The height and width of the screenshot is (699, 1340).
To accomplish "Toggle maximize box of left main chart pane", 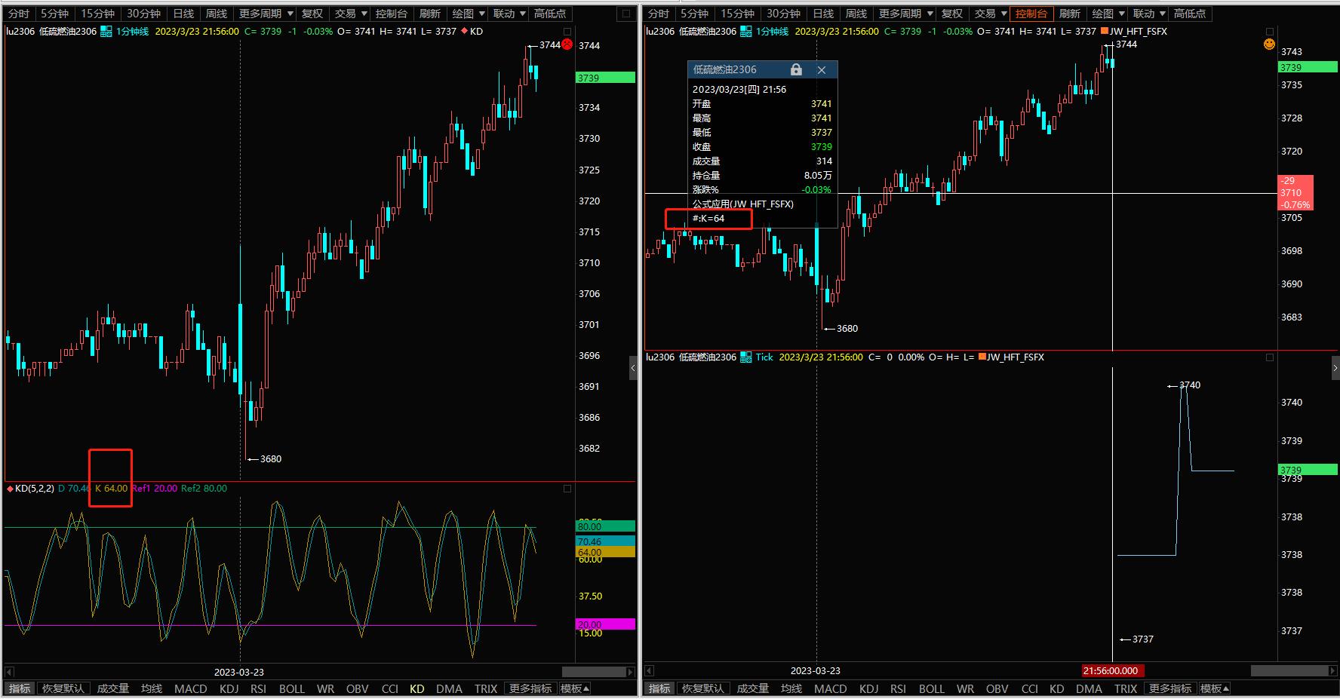I will (567, 32).
